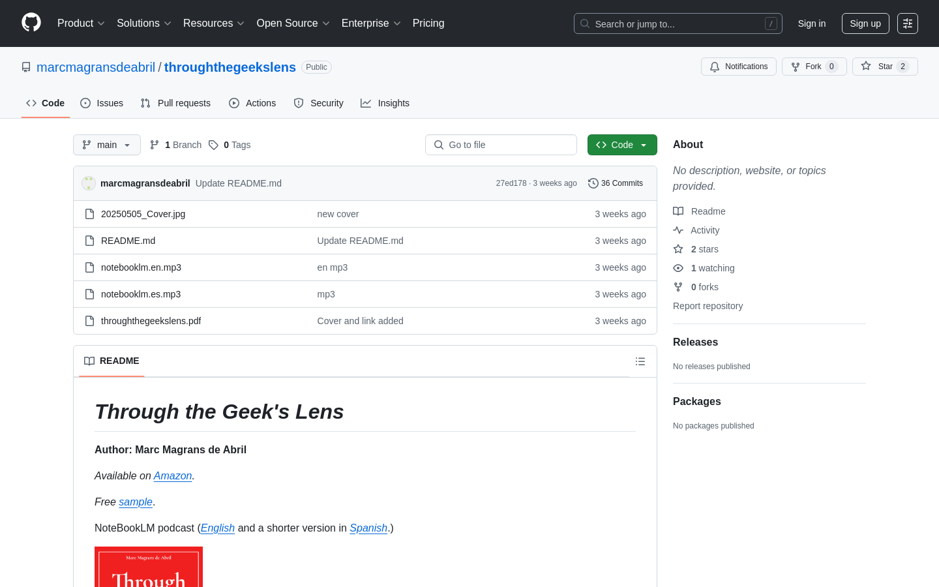Expand the Solutions menu

pyautogui.click(x=144, y=23)
